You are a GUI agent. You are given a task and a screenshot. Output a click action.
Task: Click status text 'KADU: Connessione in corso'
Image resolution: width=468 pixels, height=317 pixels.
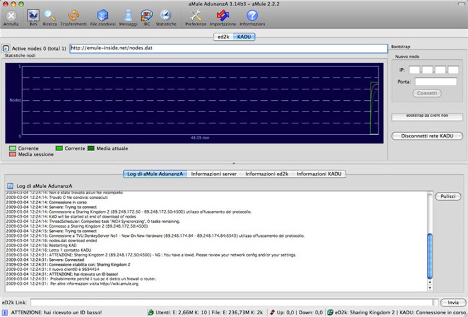coord(433,312)
